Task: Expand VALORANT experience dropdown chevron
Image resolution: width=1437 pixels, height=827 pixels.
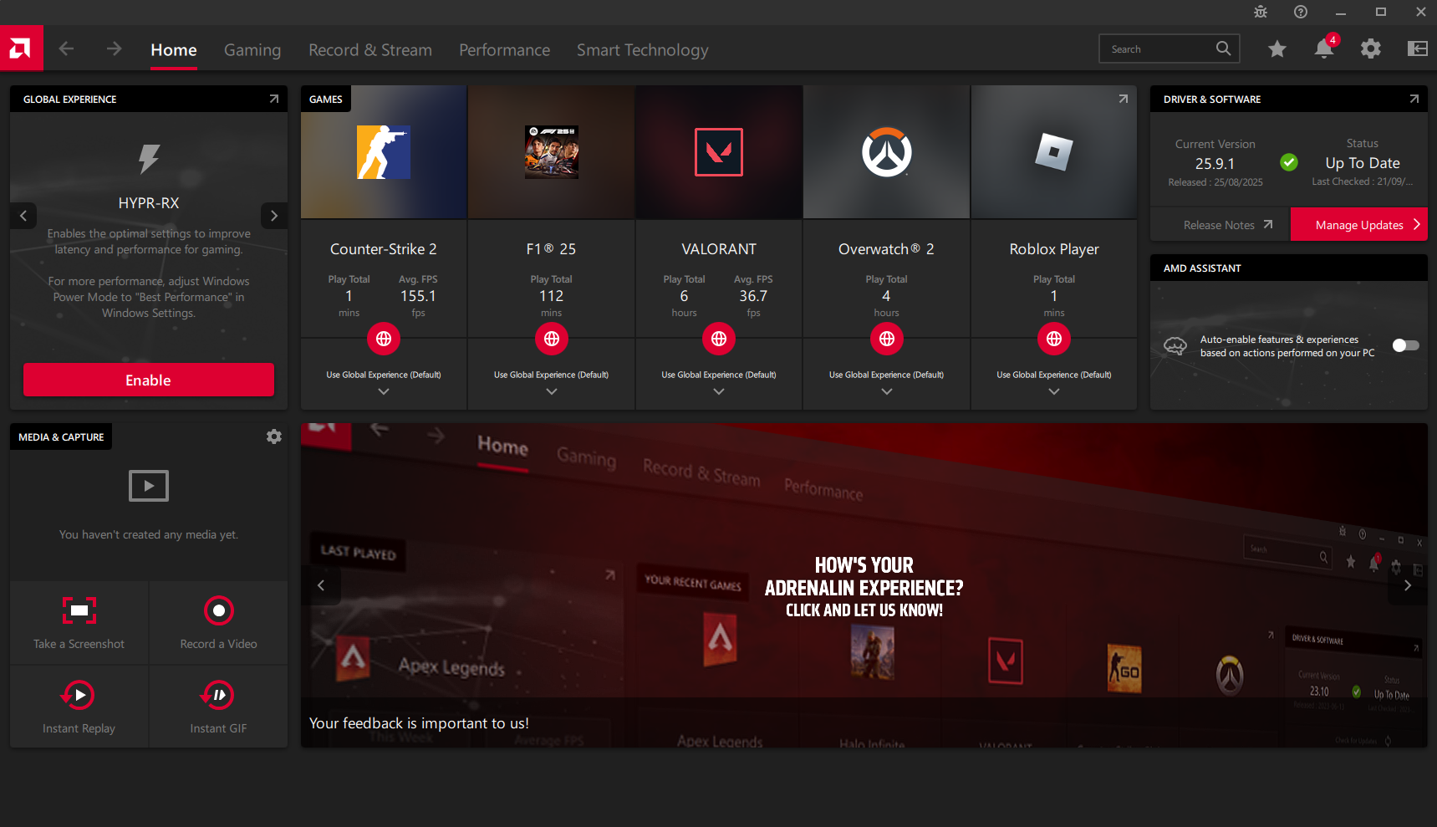Action: [719, 391]
